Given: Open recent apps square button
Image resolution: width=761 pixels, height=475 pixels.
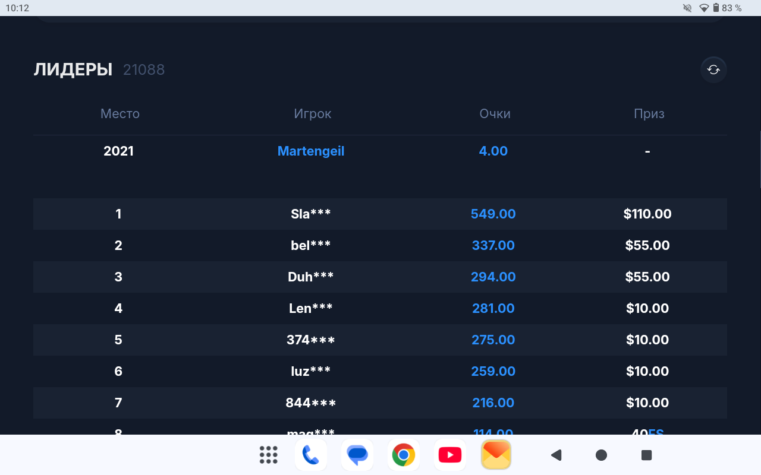Looking at the screenshot, I should [x=647, y=455].
